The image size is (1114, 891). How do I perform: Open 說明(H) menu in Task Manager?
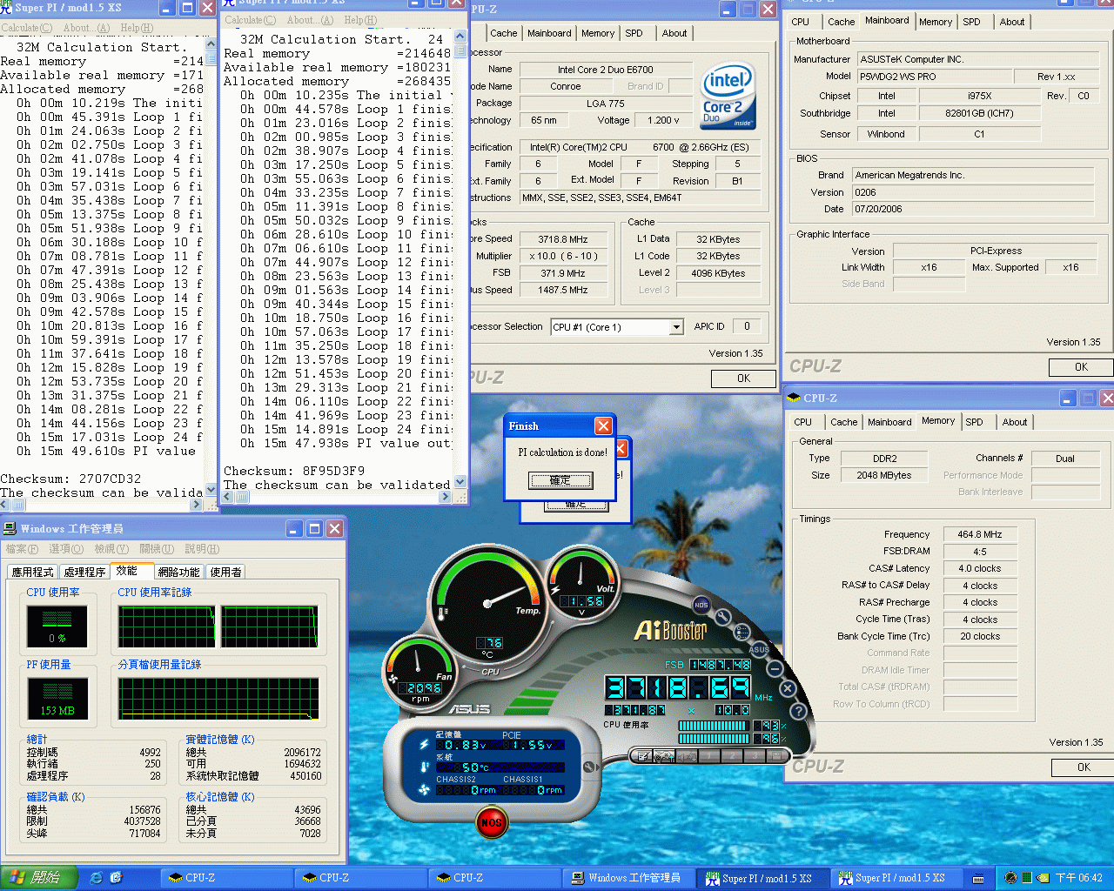click(202, 549)
